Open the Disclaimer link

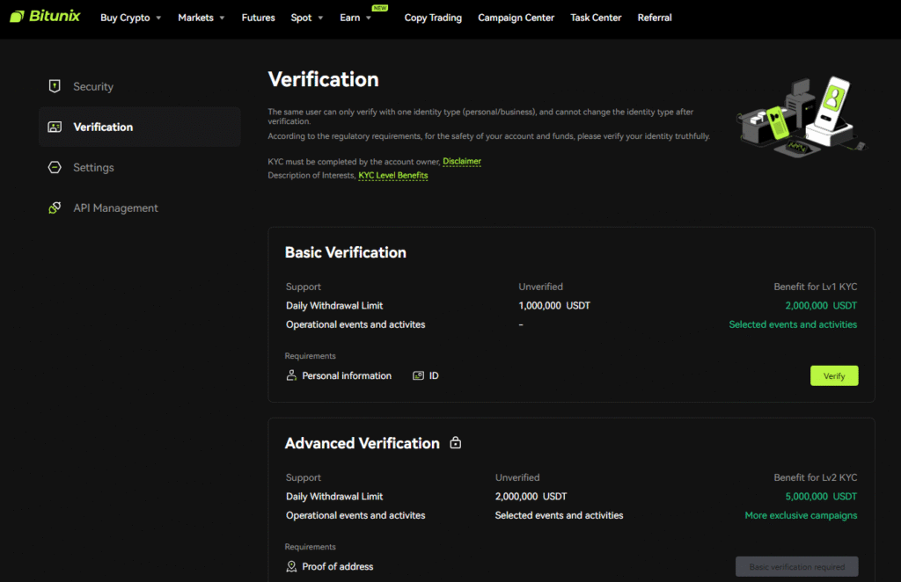point(462,161)
